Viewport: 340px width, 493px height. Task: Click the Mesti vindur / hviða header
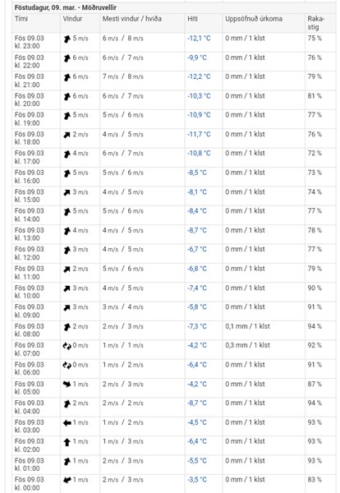coord(131,19)
